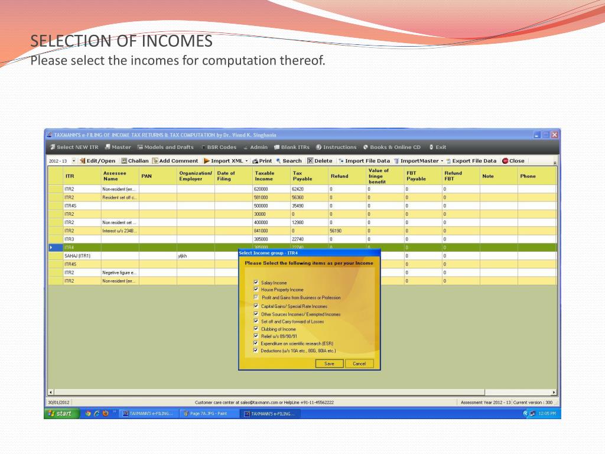
Task: Open Books & Online CD
Action: [x=392, y=147]
